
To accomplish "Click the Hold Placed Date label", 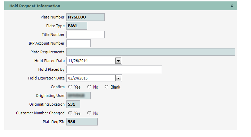I will pyautogui.click(x=49, y=61).
